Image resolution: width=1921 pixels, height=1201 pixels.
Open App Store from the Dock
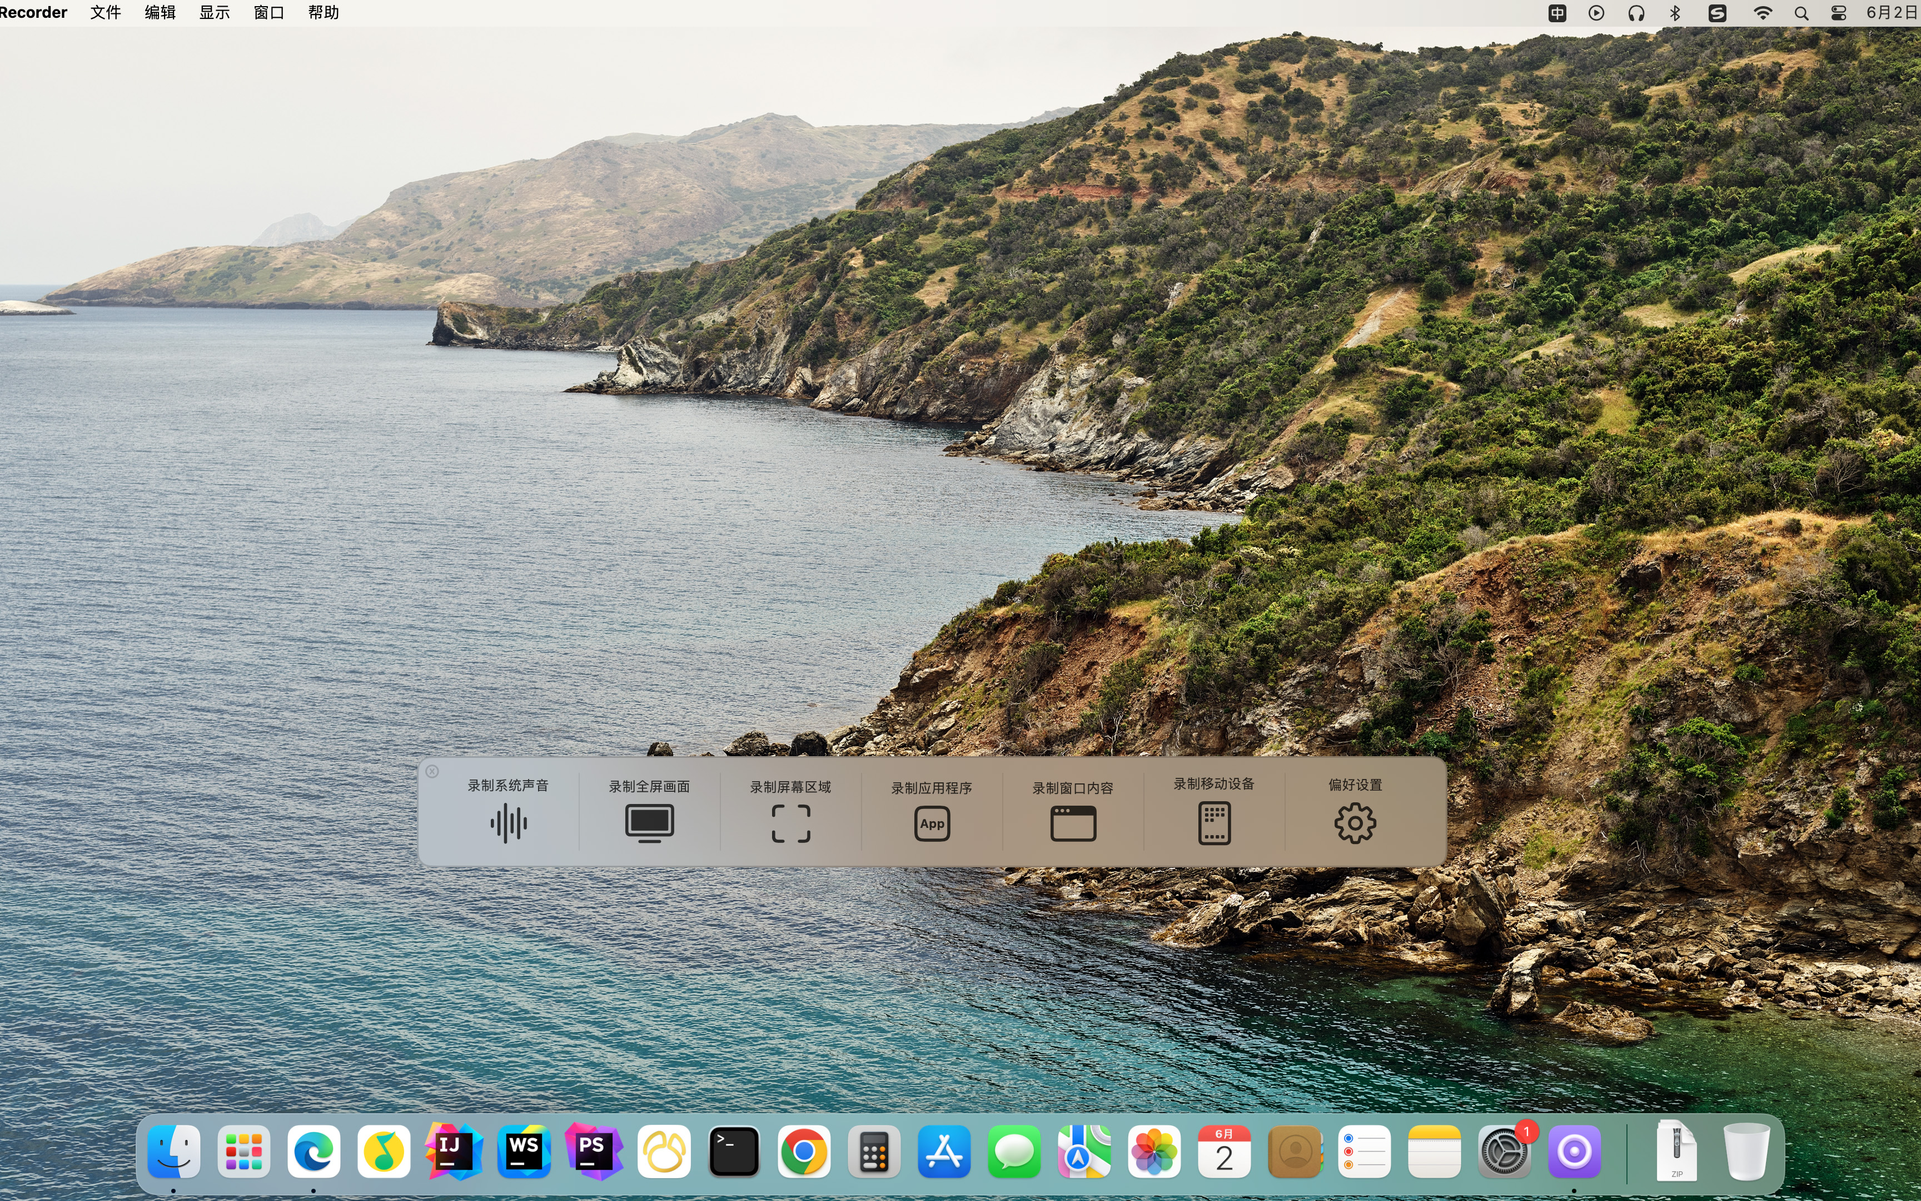coord(944,1152)
